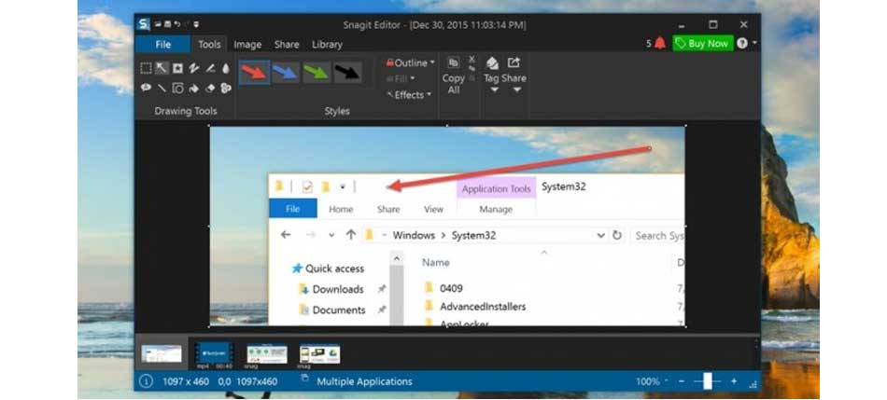The width and height of the screenshot is (887, 400).
Task: Select the third thumbnail in the tray
Action: tap(267, 354)
